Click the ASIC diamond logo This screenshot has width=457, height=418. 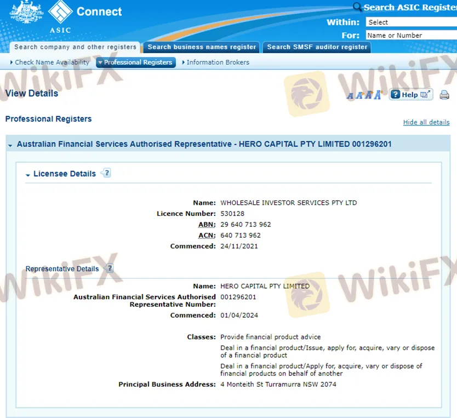pos(60,12)
